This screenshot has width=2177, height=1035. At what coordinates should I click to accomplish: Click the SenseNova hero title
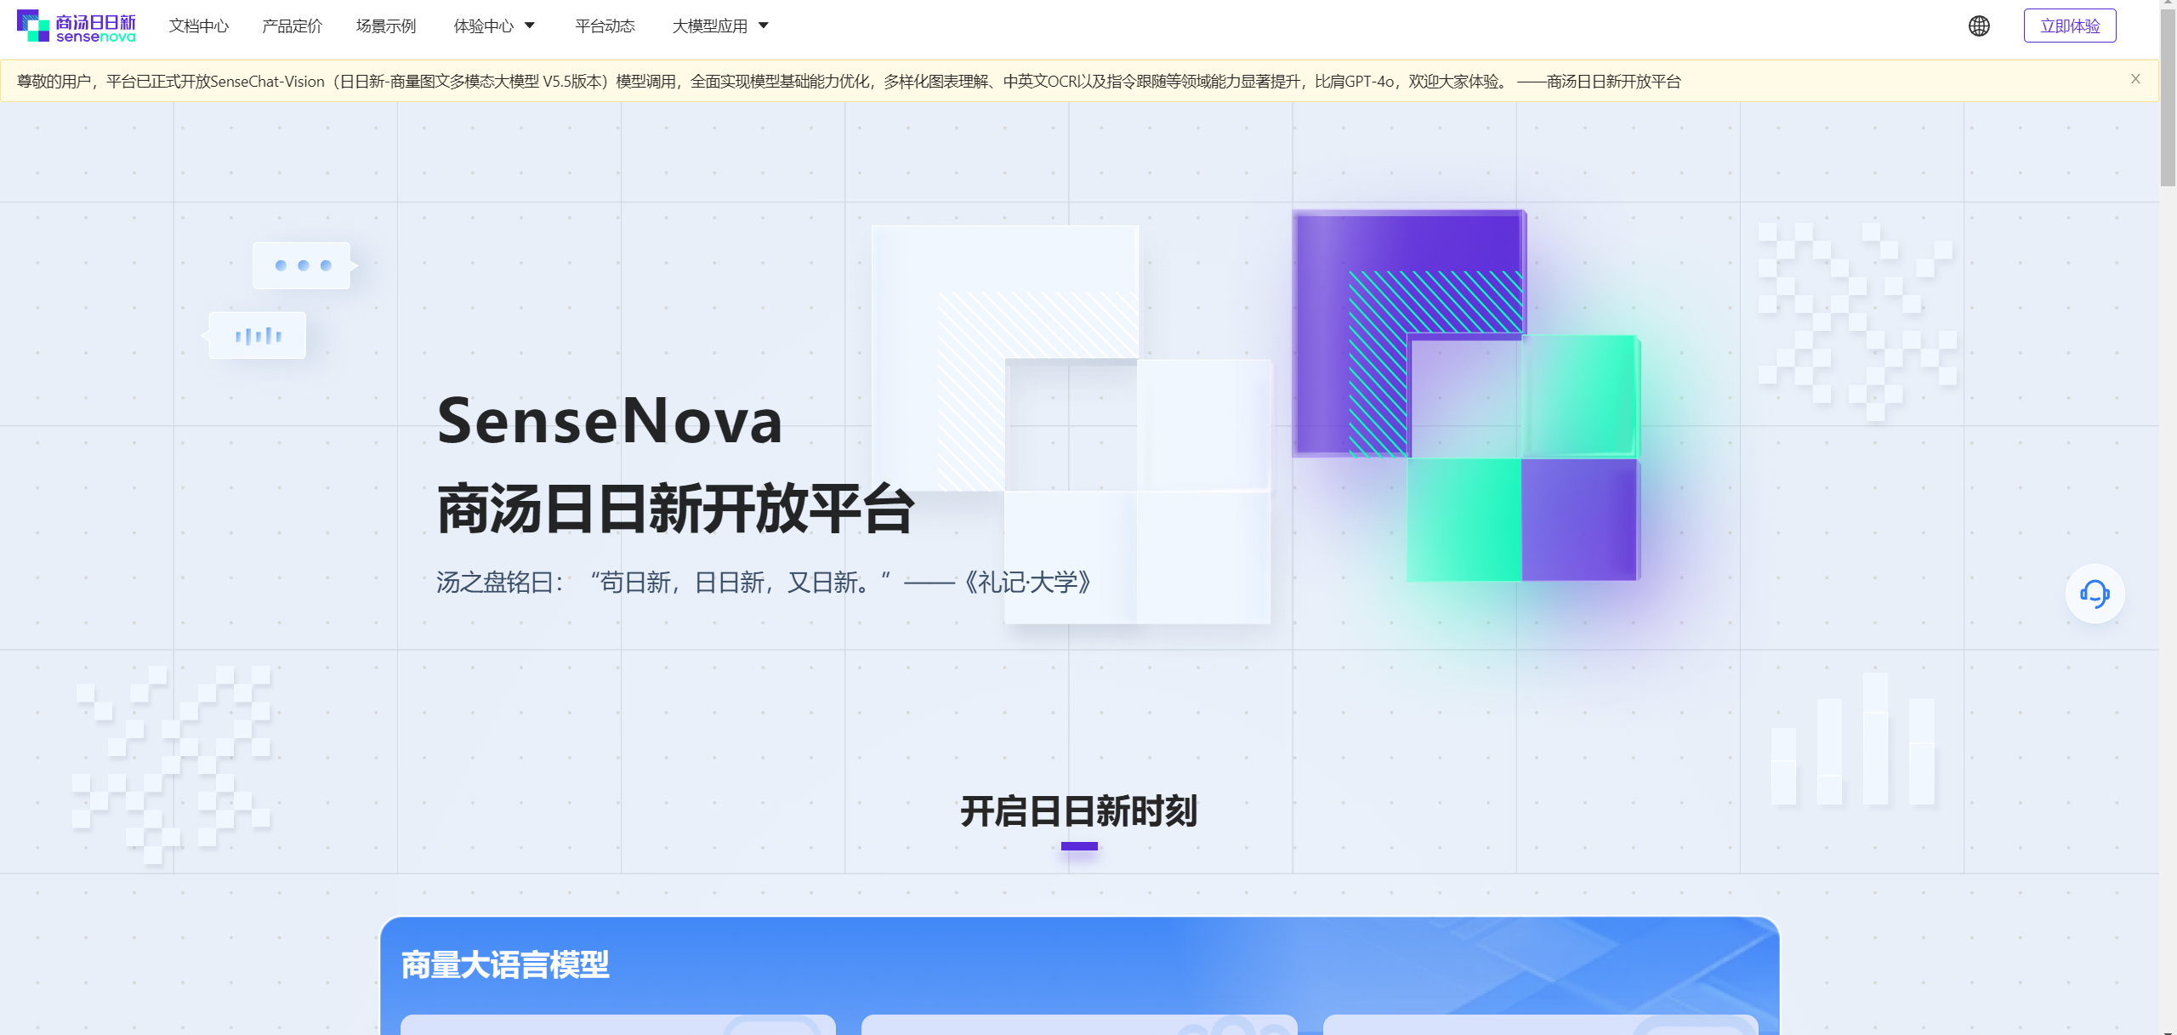[610, 420]
